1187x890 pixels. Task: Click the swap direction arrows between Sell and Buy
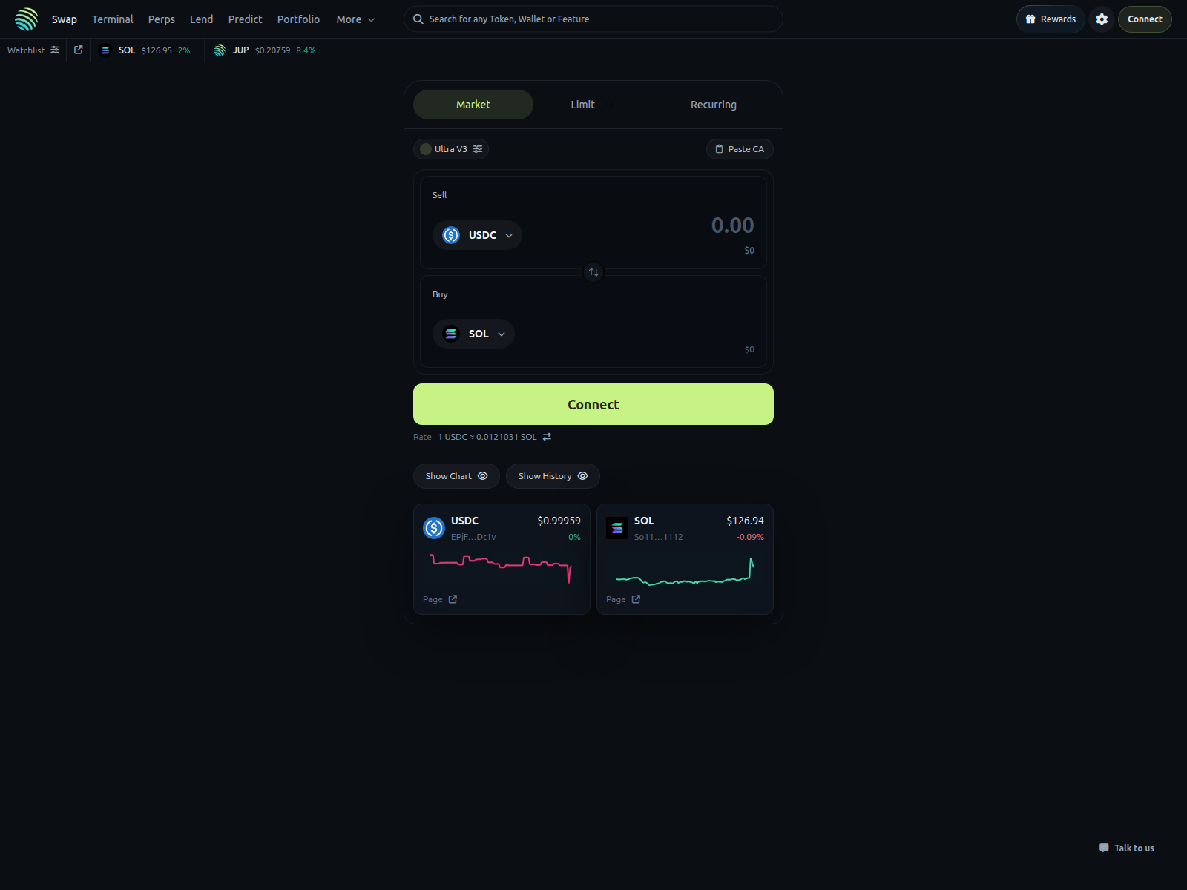click(x=593, y=272)
